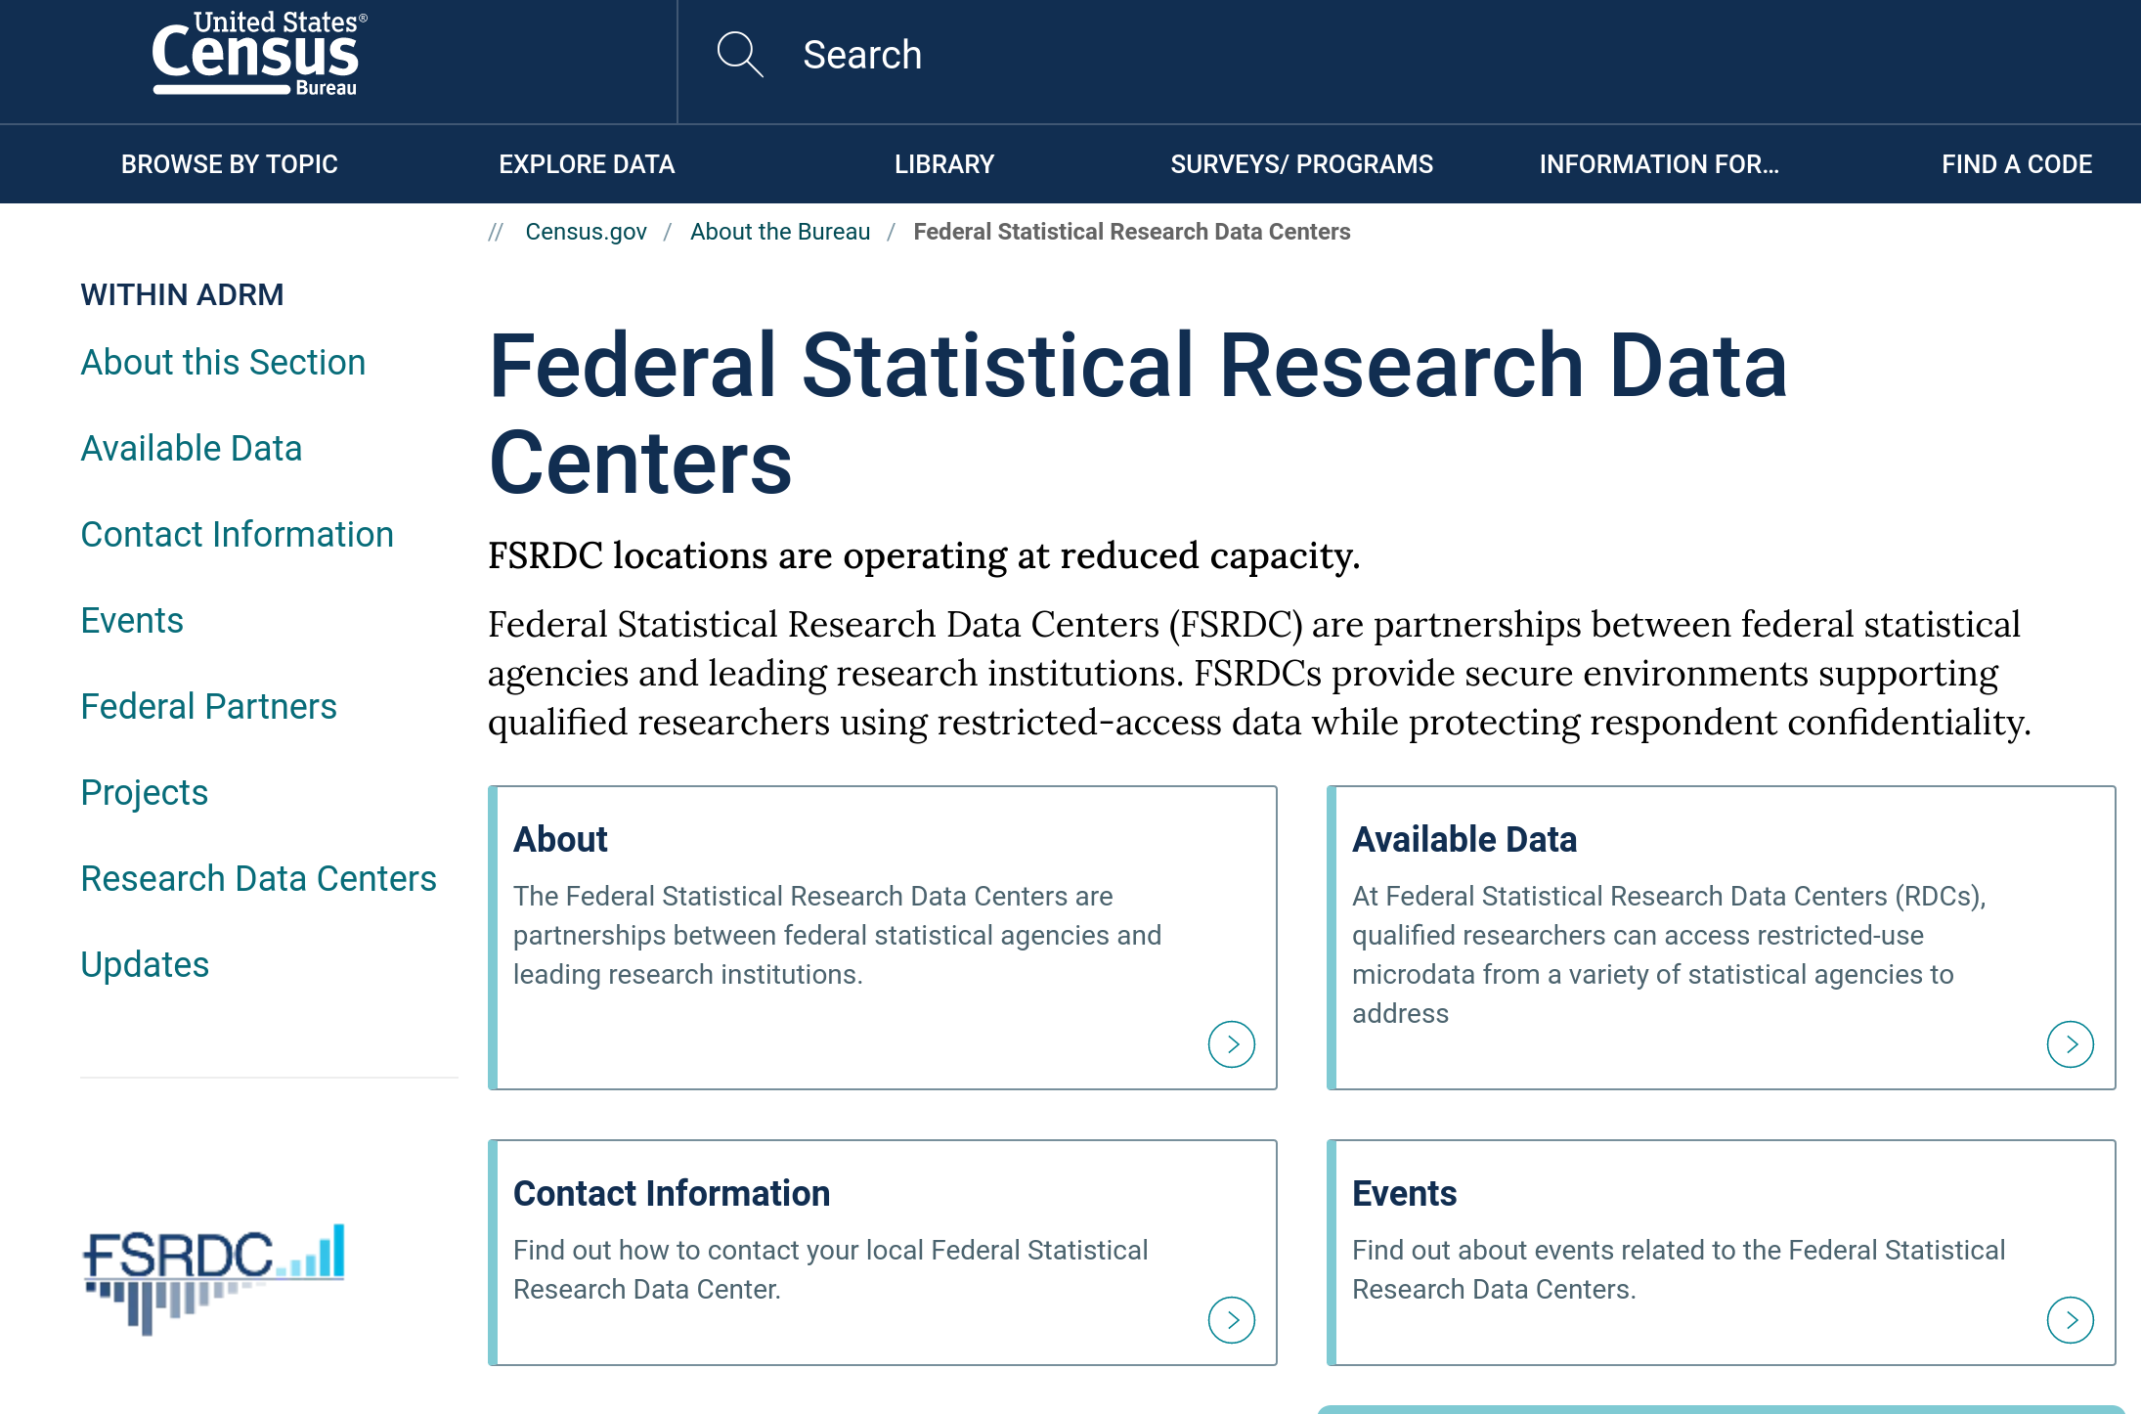Click the arrow icon in Contact Information card

[x=1231, y=1320]
